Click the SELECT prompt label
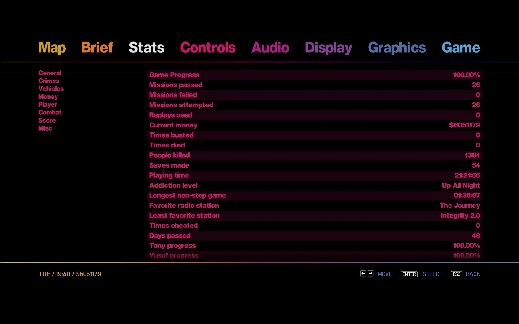Viewport: 519px width, 324px height. (432, 274)
